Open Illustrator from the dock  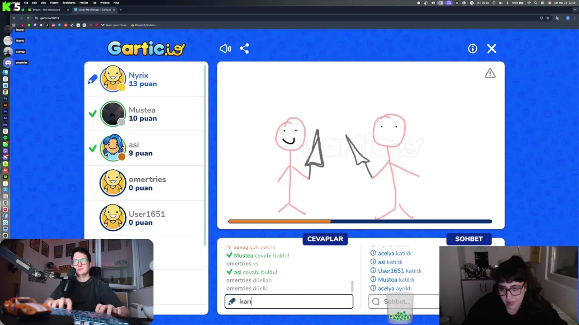coord(5,105)
